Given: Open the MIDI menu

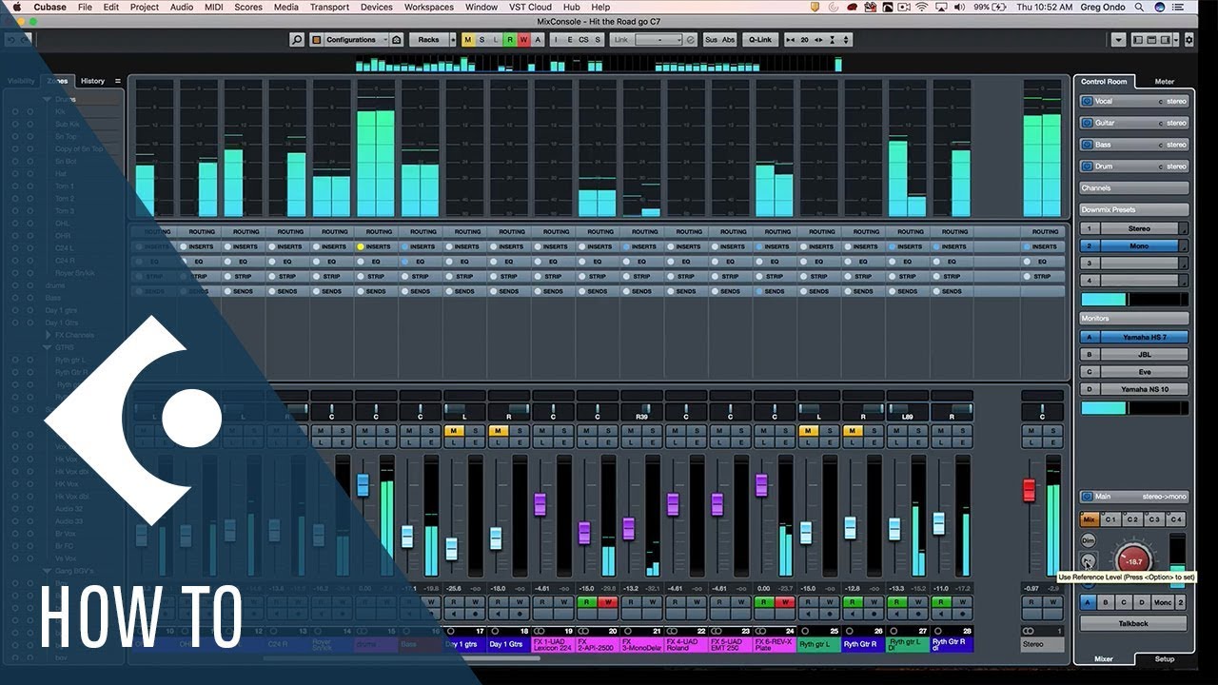Looking at the screenshot, I should coord(214,7).
